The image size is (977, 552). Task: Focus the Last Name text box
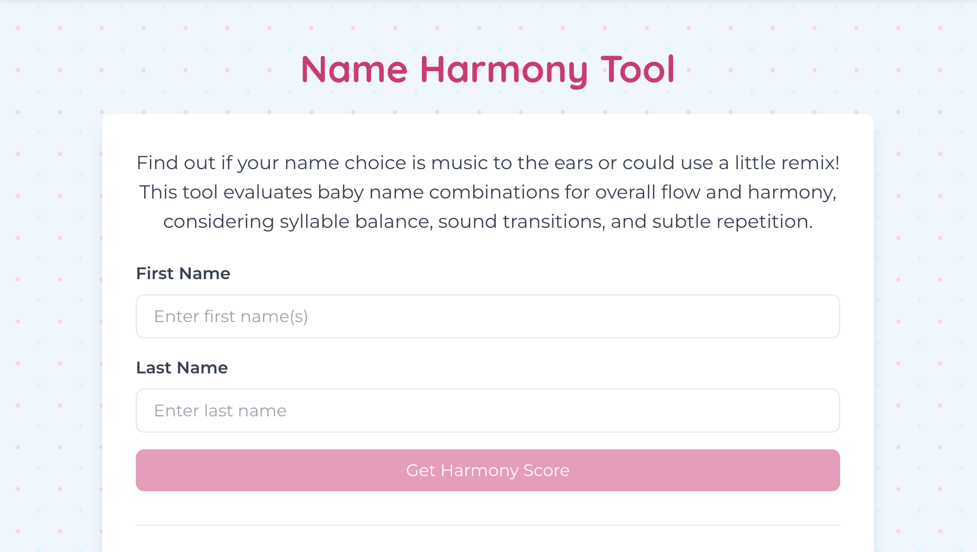pos(488,411)
